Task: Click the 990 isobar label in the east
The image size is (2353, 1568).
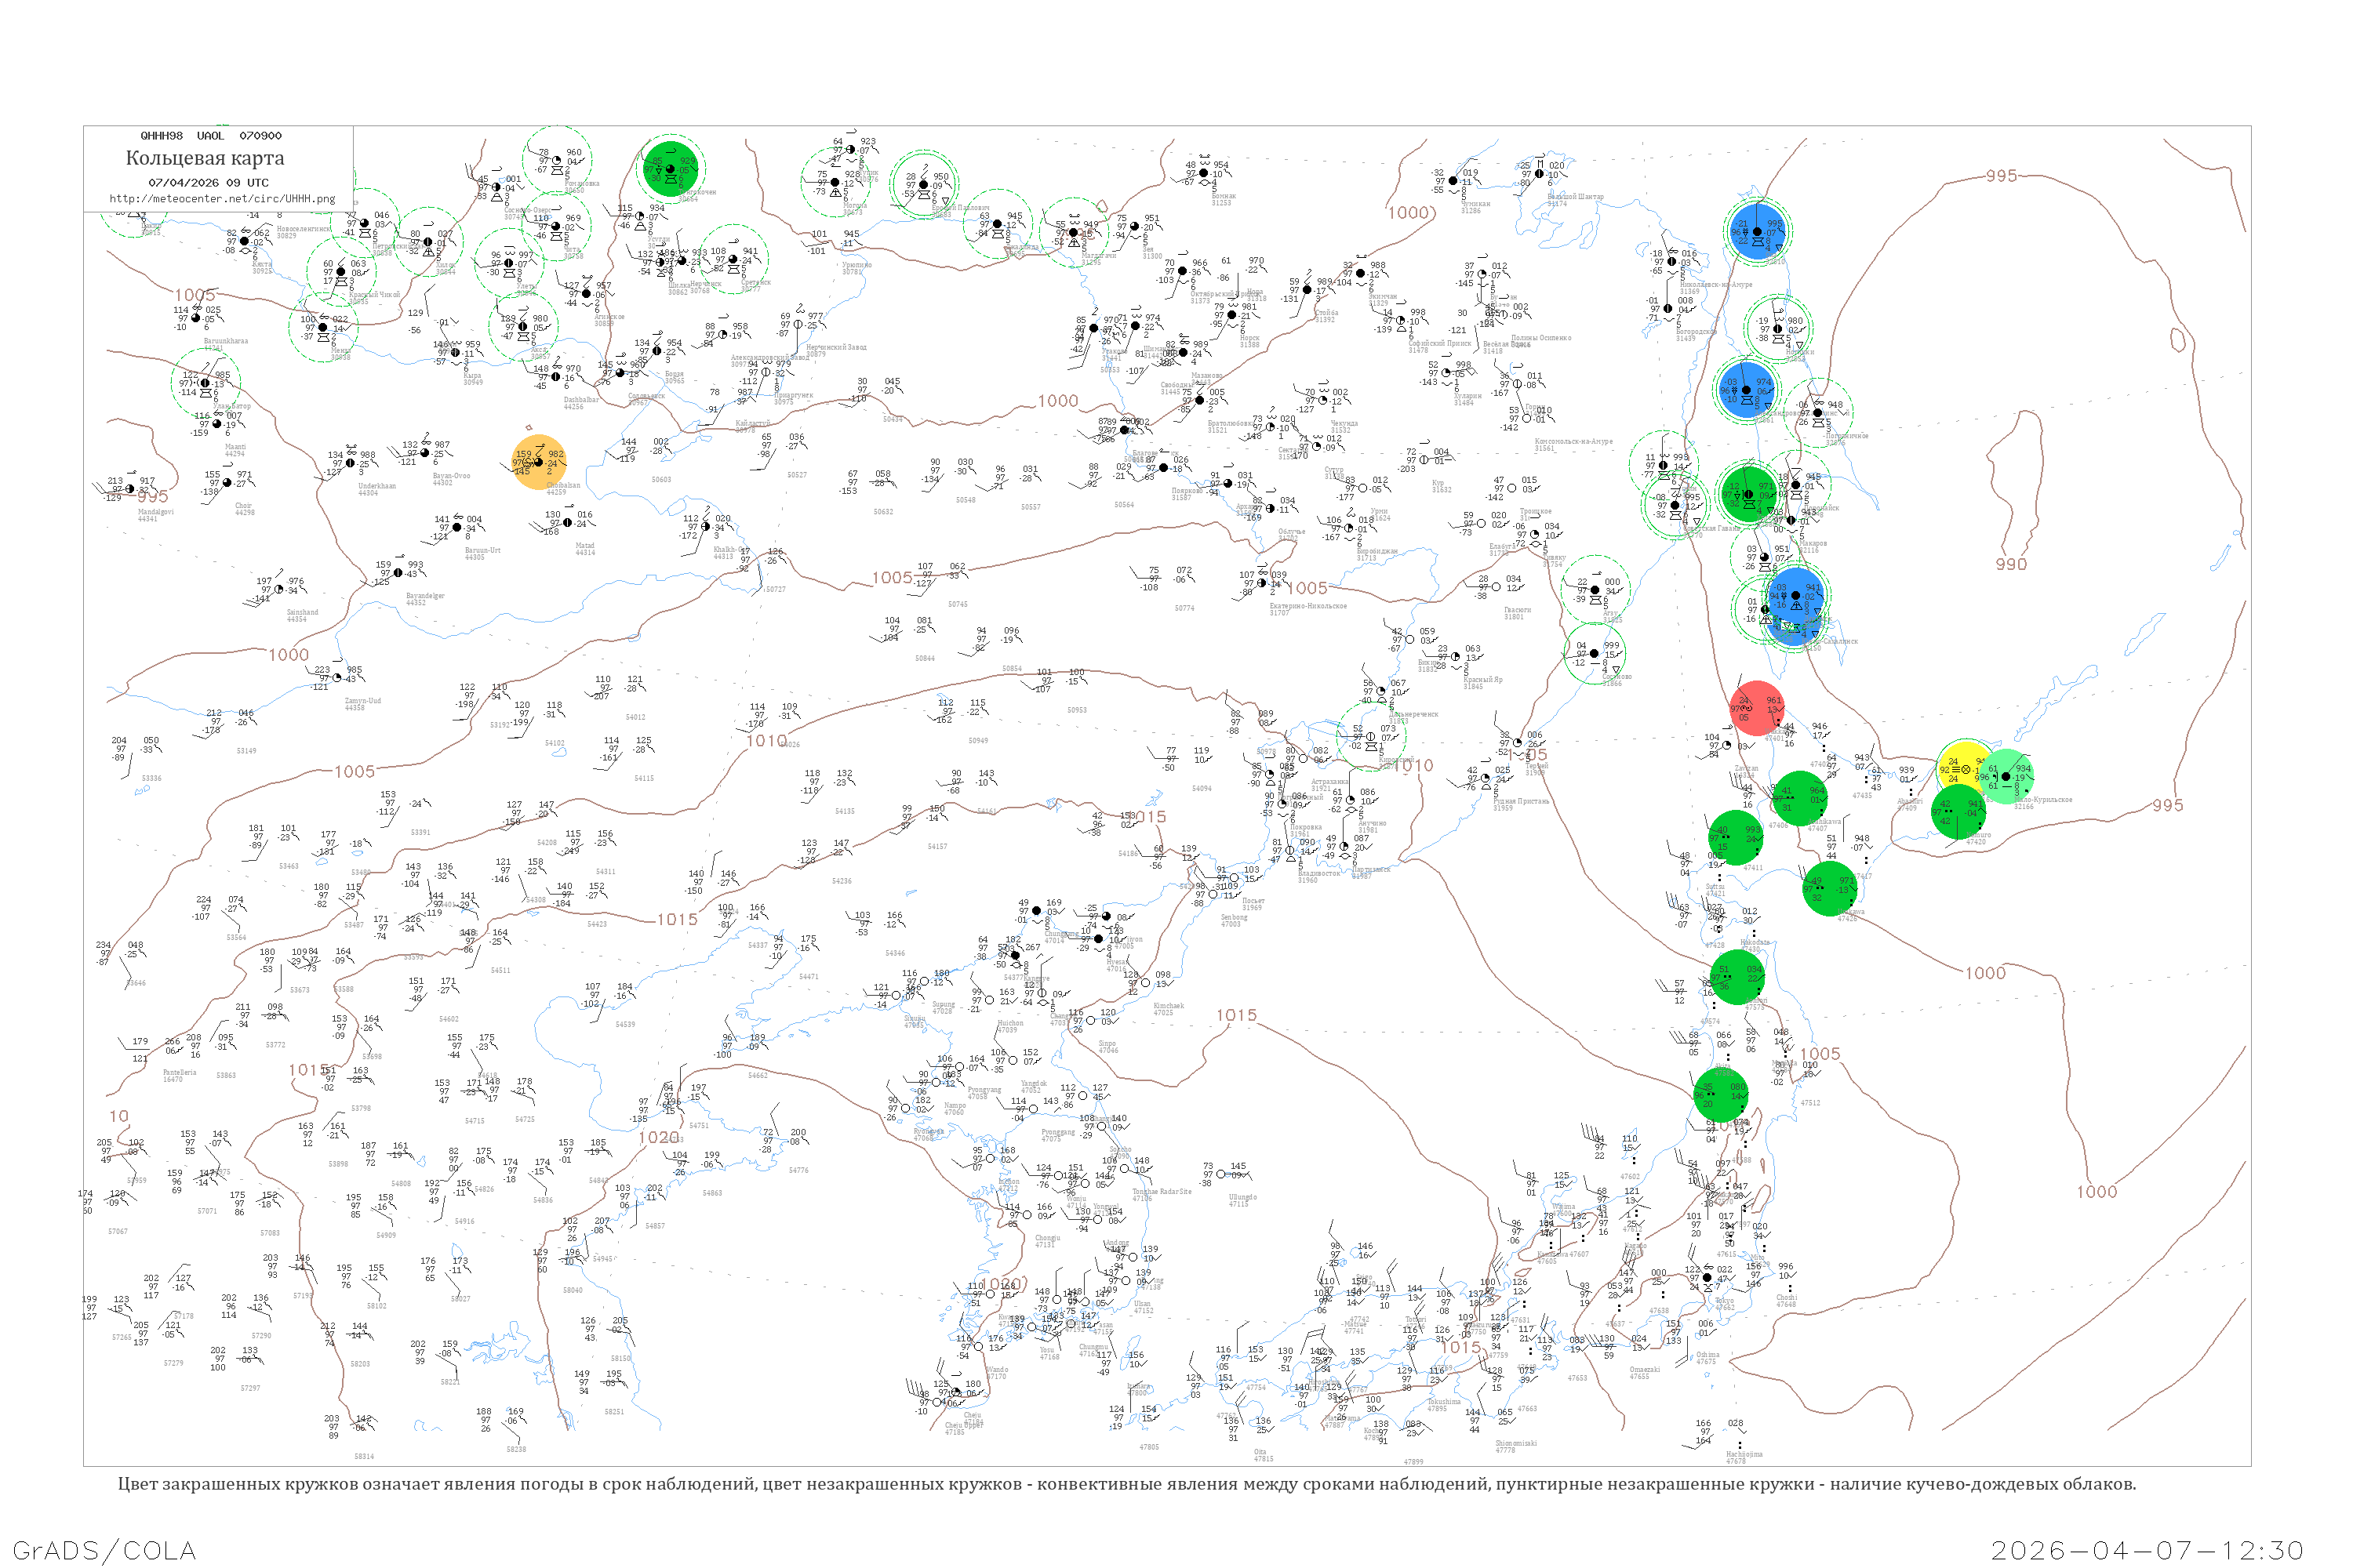Action: pos(2011,564)
